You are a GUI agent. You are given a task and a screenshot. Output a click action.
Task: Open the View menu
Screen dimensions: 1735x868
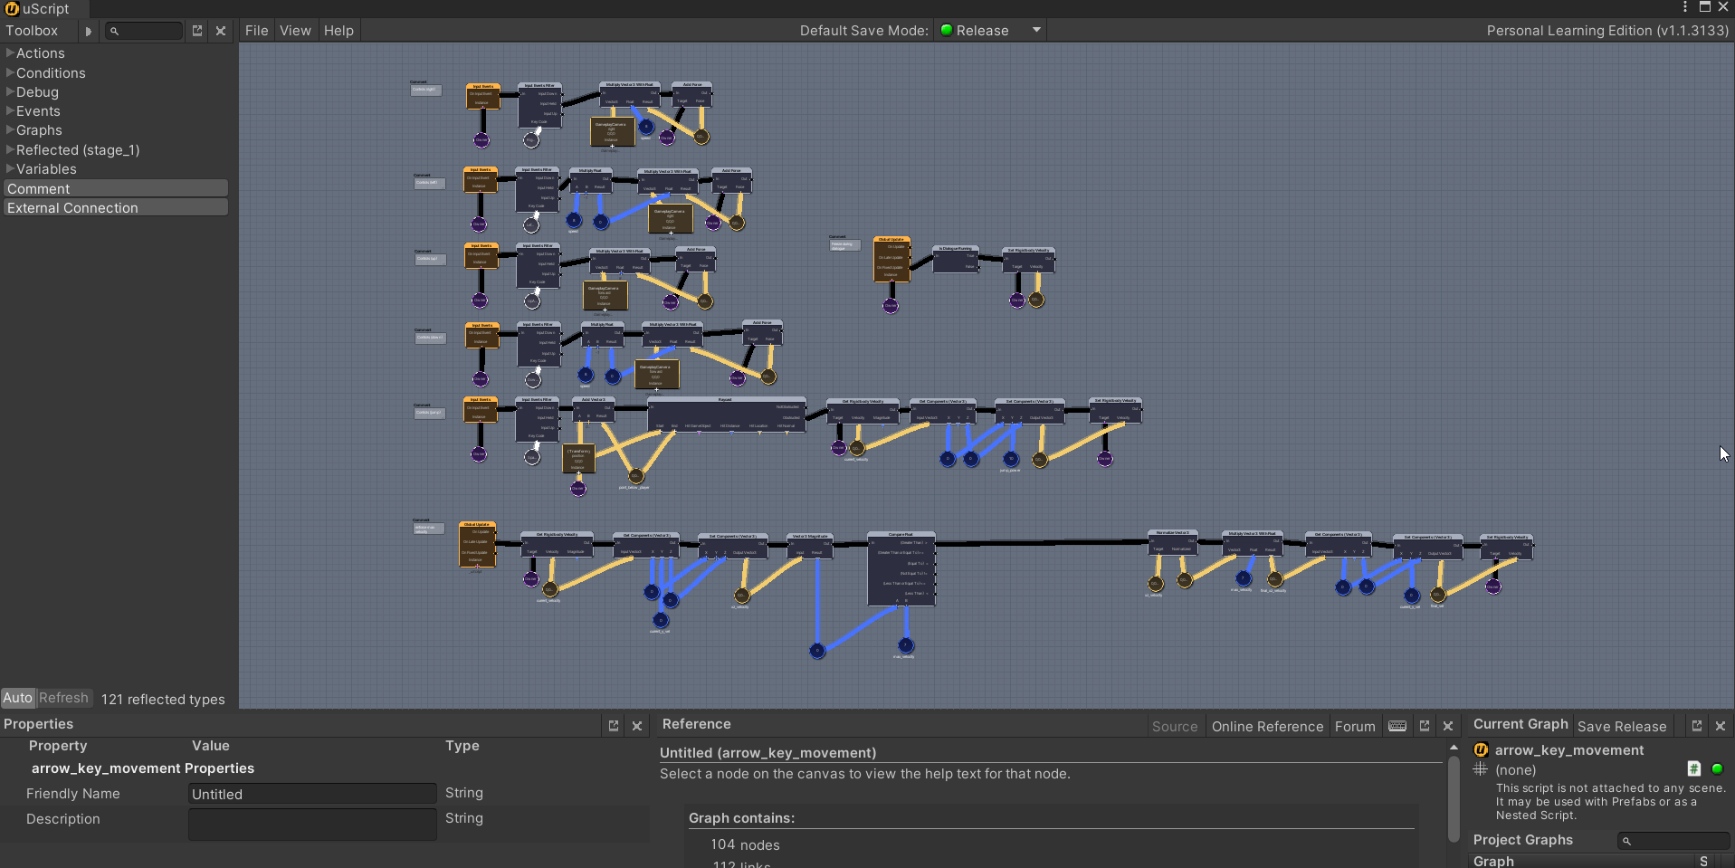click(295, 31)
